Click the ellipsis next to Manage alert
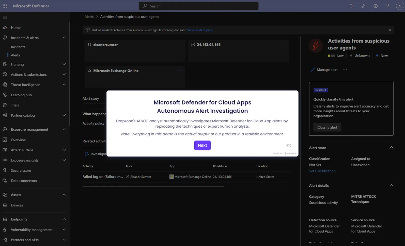 [345, 69]
